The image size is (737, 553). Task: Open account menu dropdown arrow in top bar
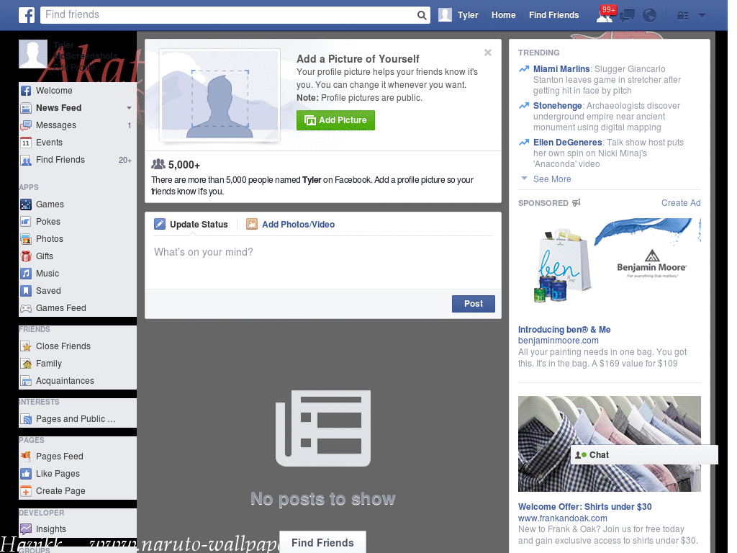coord(702,15)
